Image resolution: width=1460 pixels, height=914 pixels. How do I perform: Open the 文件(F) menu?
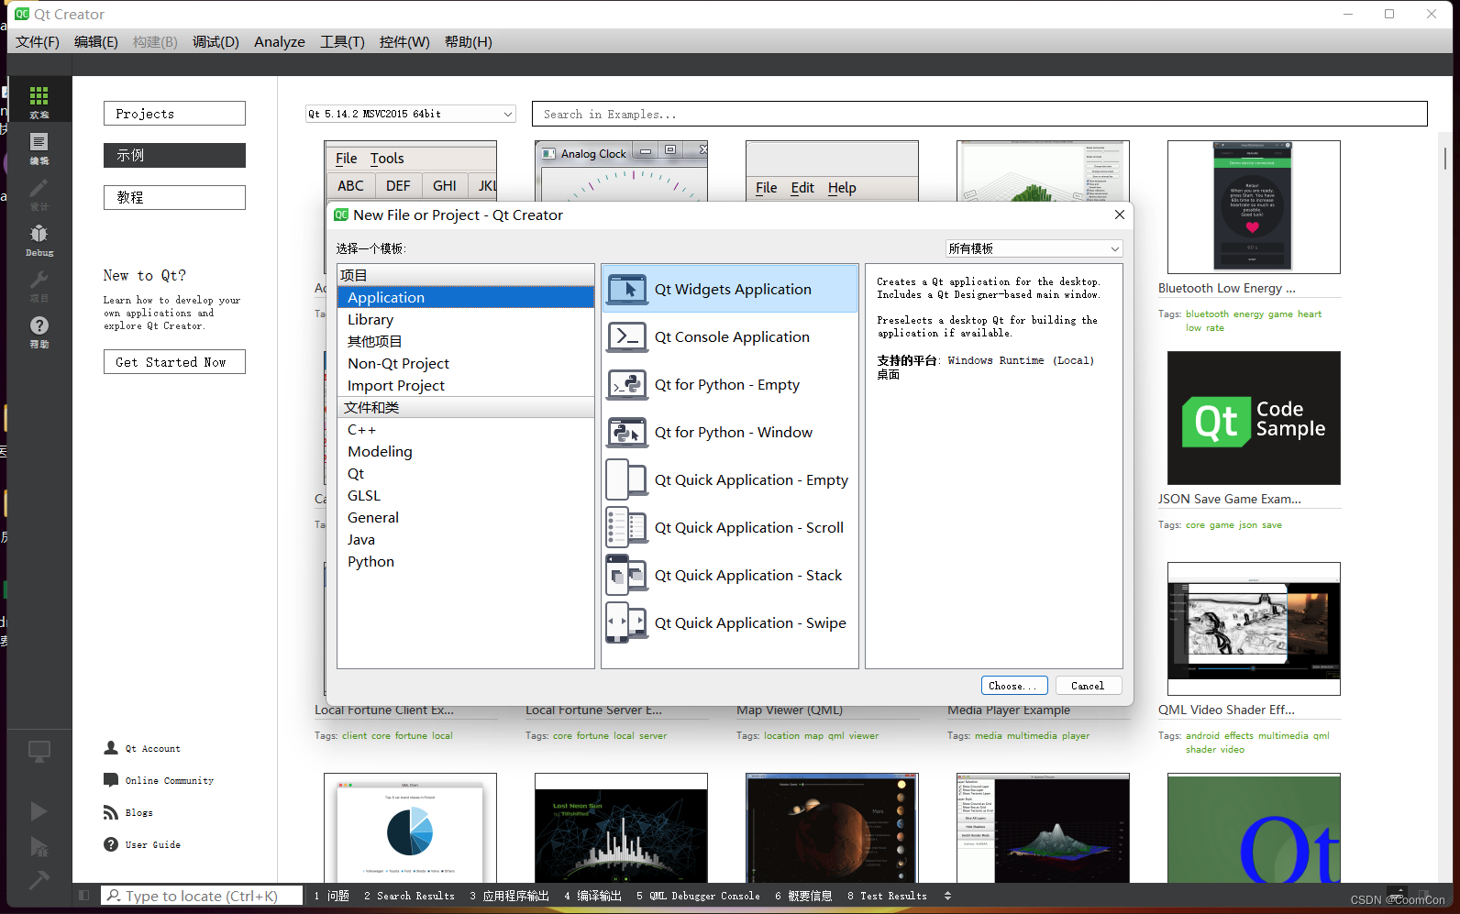tap(38, 41)
